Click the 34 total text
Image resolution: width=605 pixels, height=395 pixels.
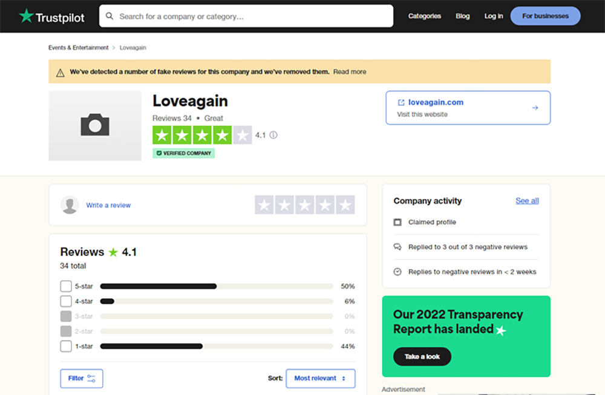click(73, 266)
